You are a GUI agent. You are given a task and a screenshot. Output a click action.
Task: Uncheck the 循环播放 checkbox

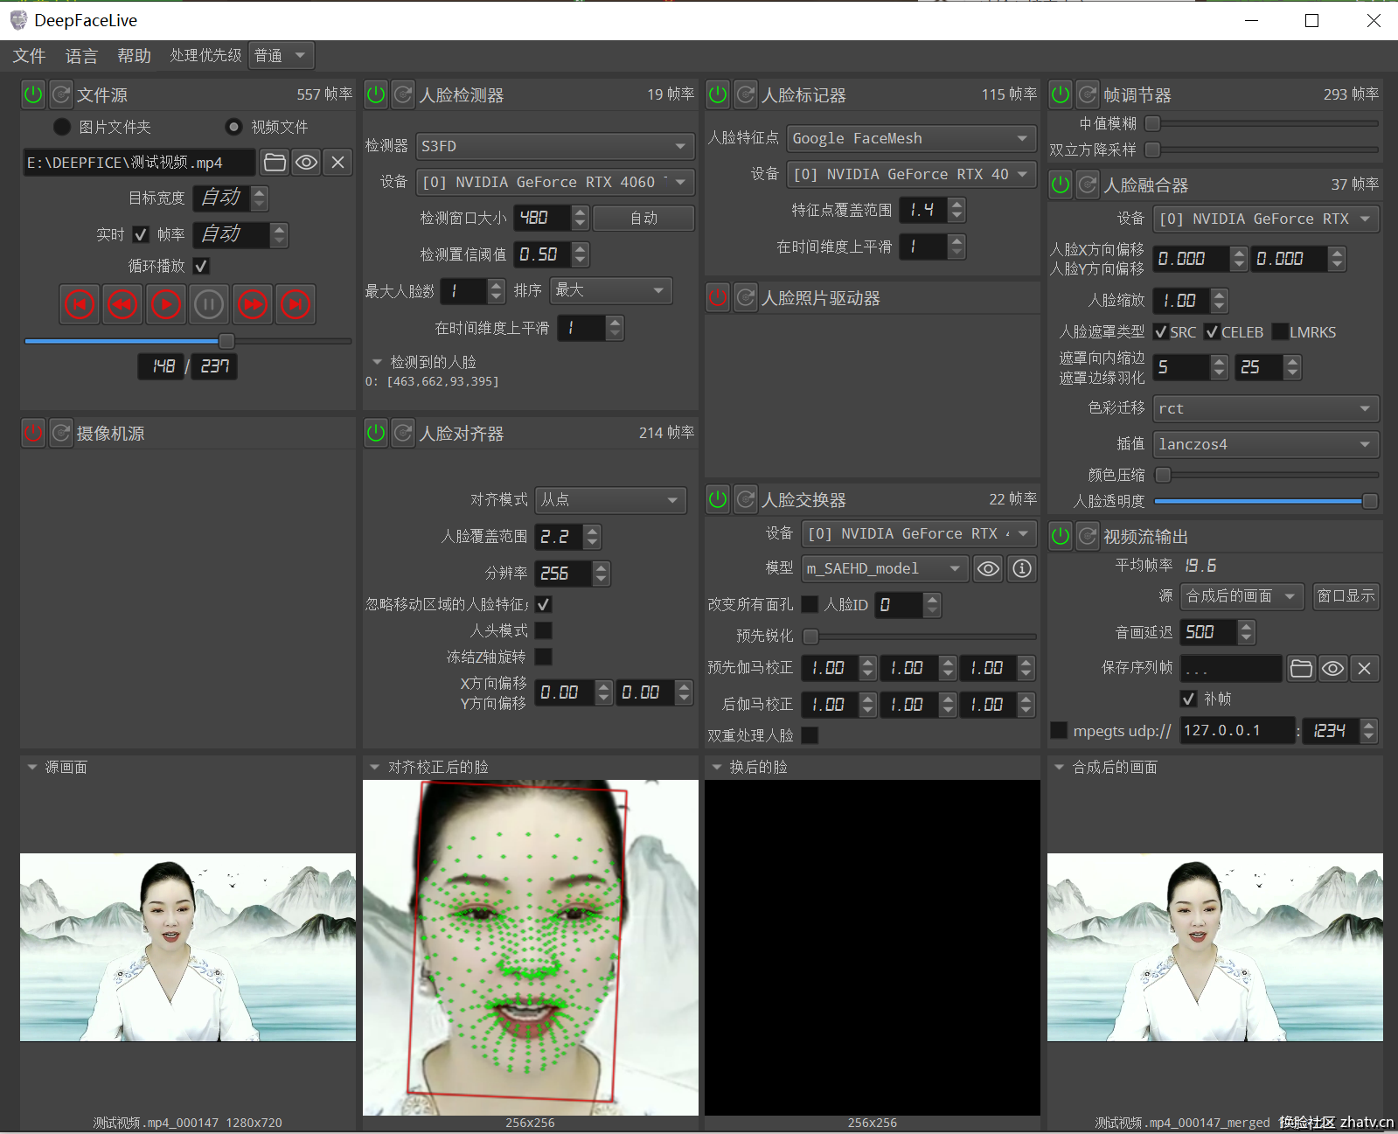(x=201, y=266)
